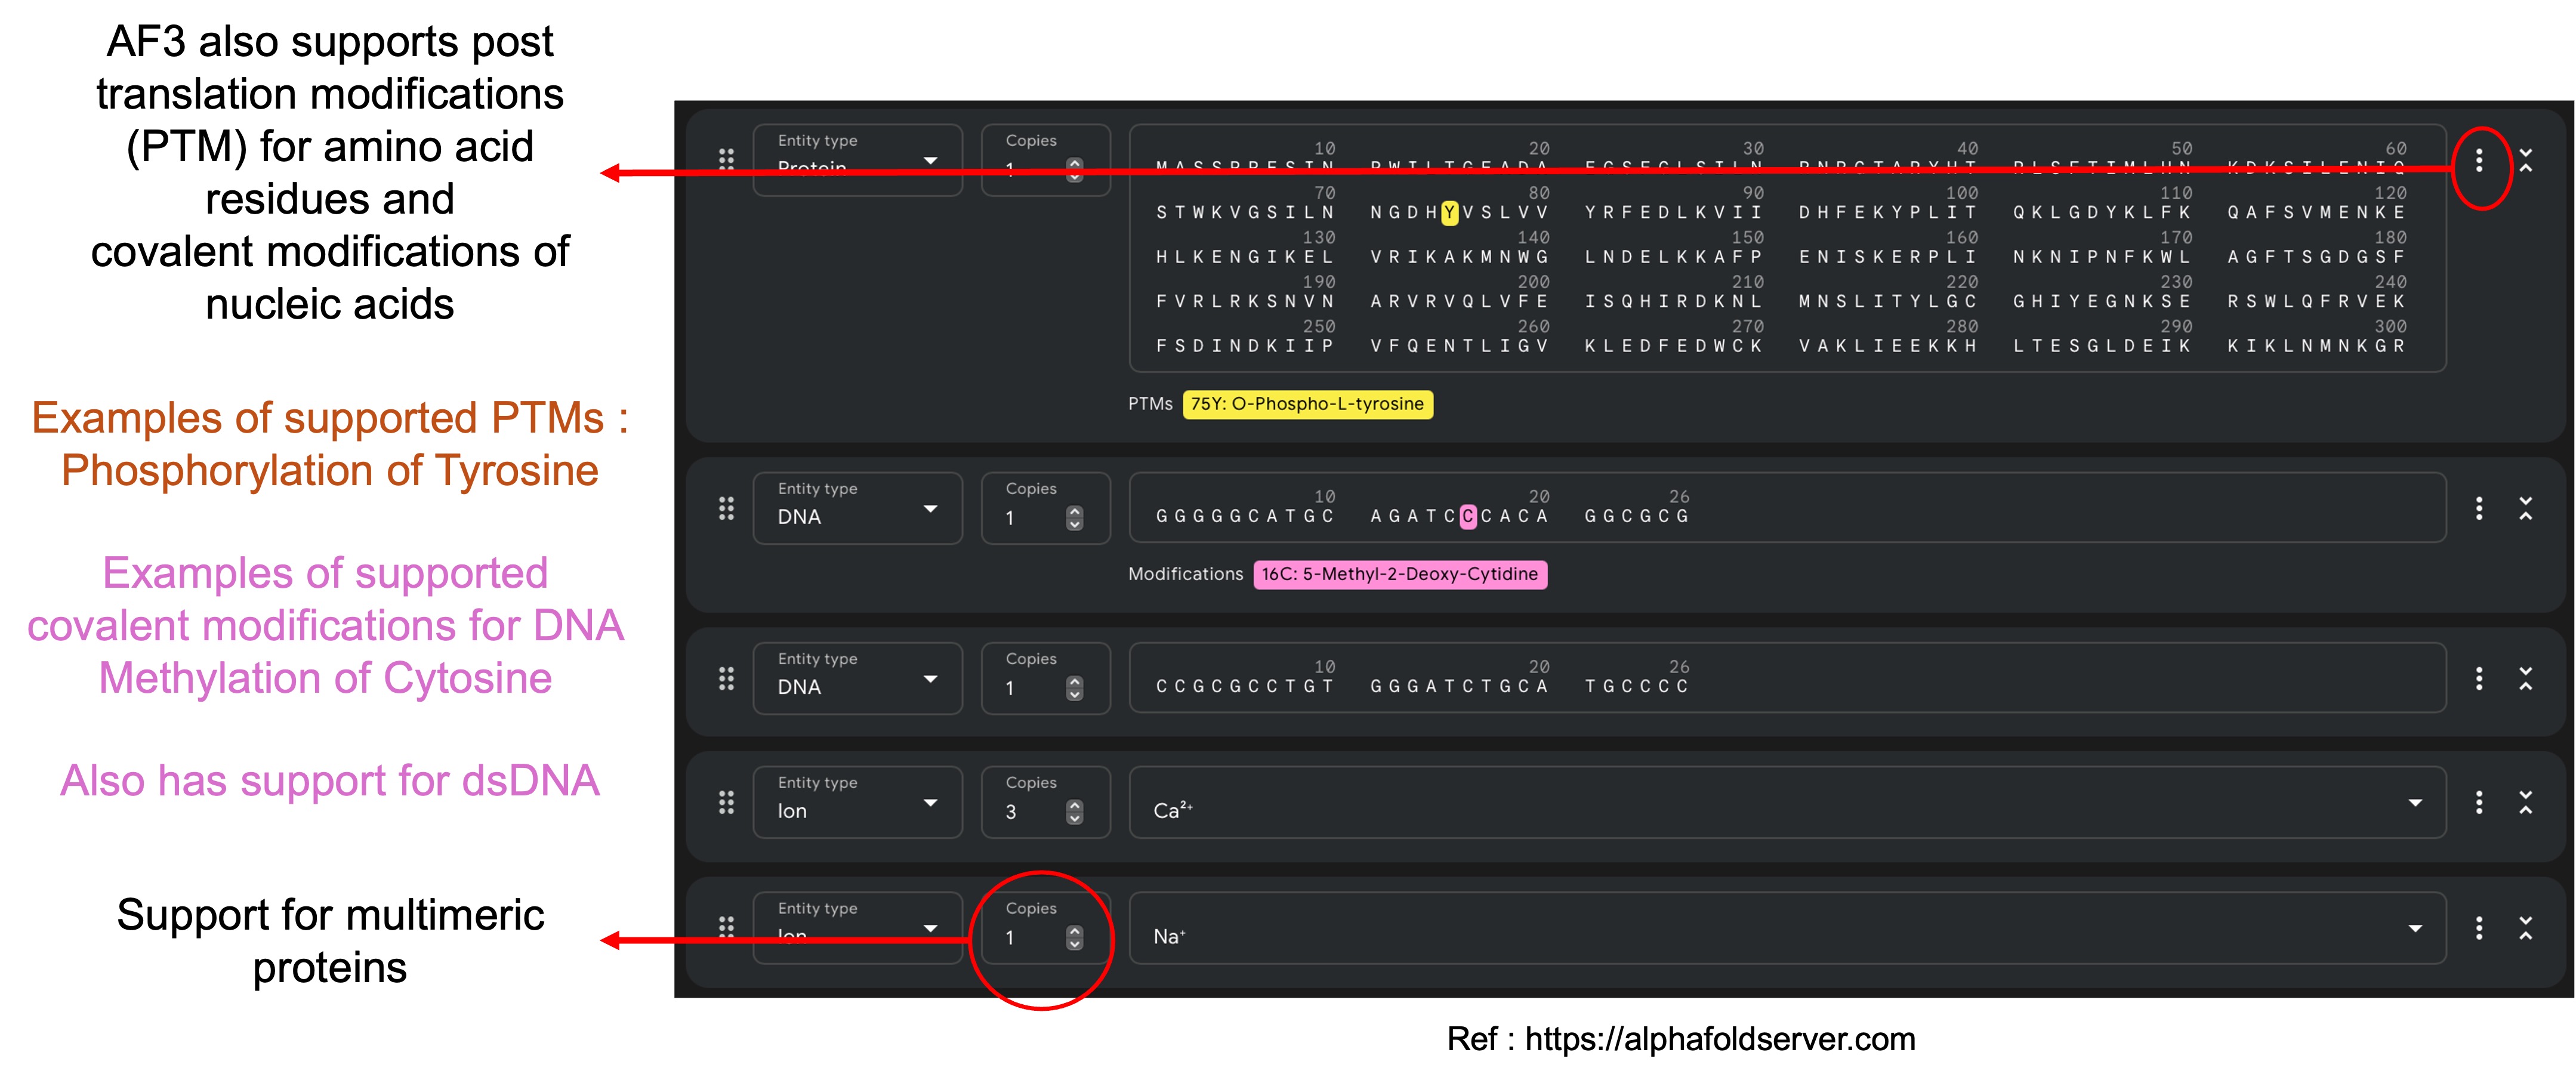
Task: Open Entity type dropdown showing Protein
Action: (857, 160)
